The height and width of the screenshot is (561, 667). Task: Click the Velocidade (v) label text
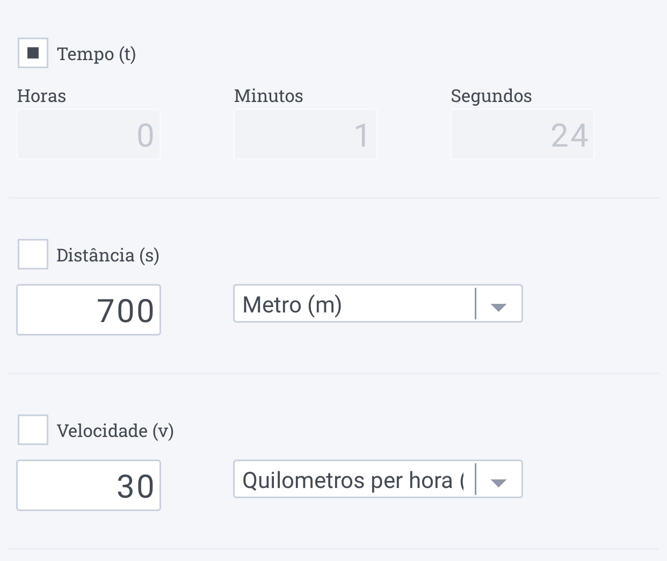115,431
